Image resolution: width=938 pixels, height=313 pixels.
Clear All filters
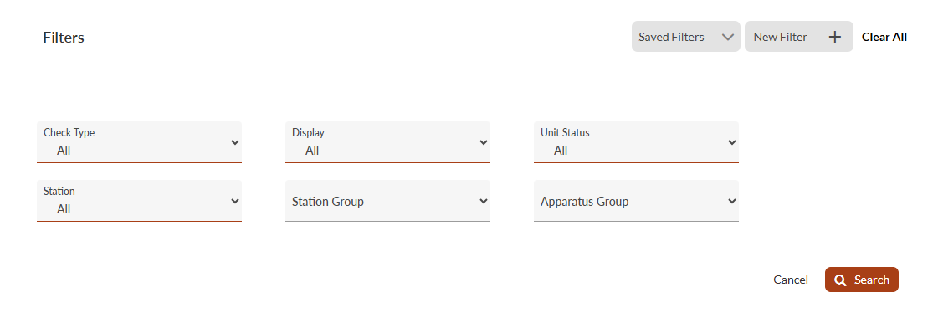(x=884, y=37)
